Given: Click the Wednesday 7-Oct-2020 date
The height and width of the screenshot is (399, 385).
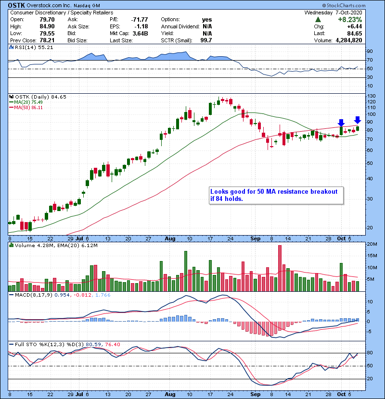Looking at the screenshot, I should (x=333, y=12).
